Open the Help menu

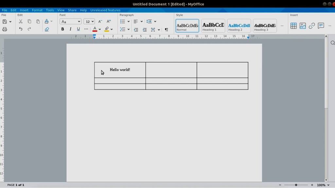coord(83,10)
